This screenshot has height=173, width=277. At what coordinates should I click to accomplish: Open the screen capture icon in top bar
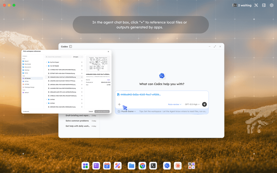point(256,5)
